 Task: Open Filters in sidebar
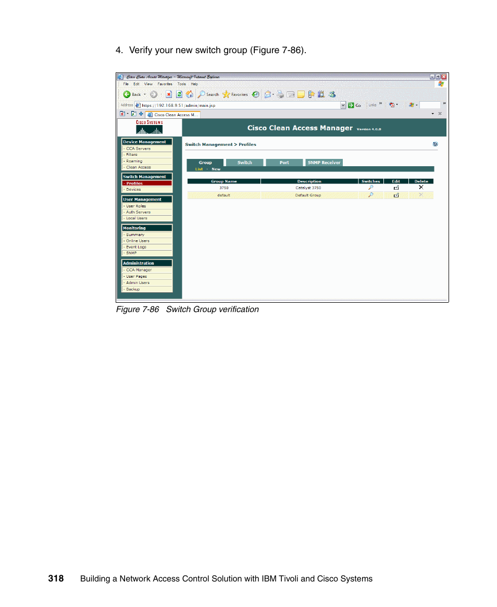[147, 154]
